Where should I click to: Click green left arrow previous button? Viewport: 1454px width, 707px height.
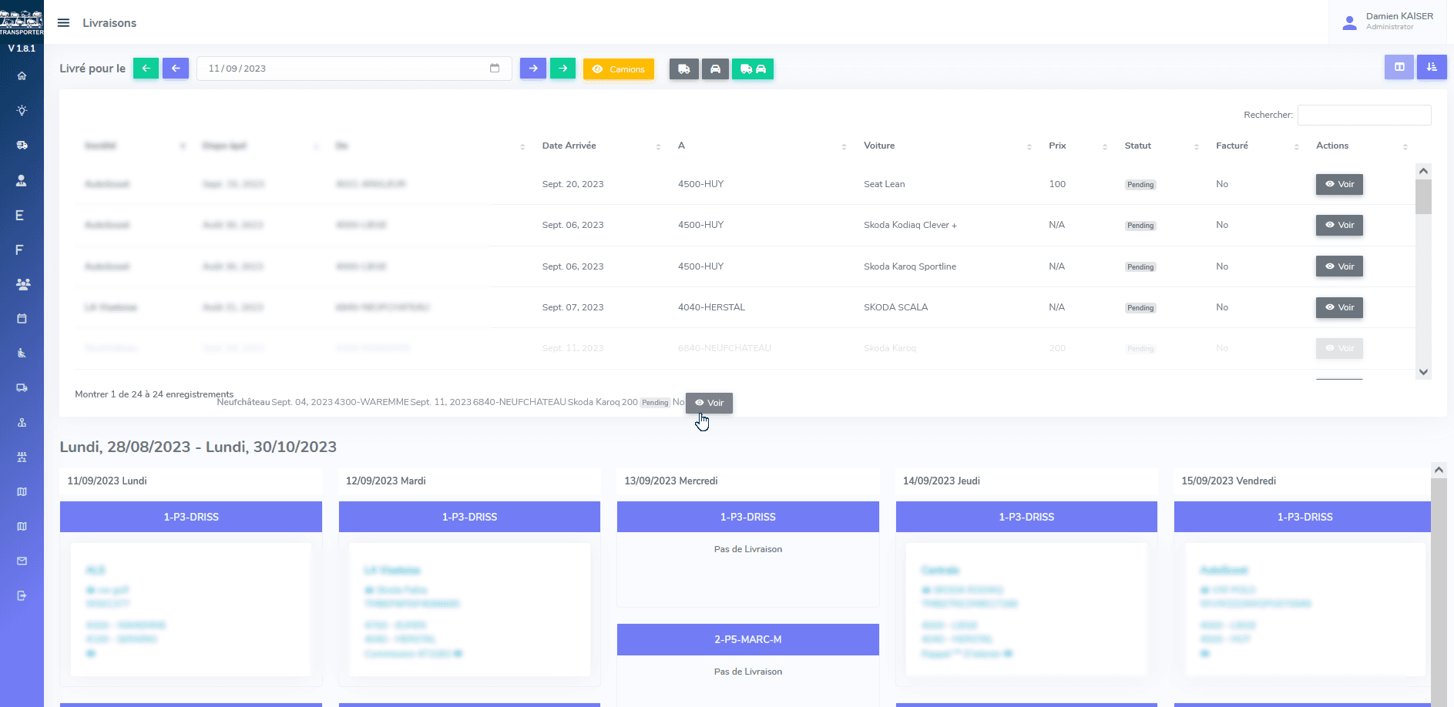(x=146, y=69)
